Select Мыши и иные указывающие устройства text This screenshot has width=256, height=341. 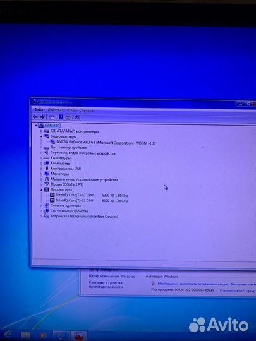tap(84, 179)
